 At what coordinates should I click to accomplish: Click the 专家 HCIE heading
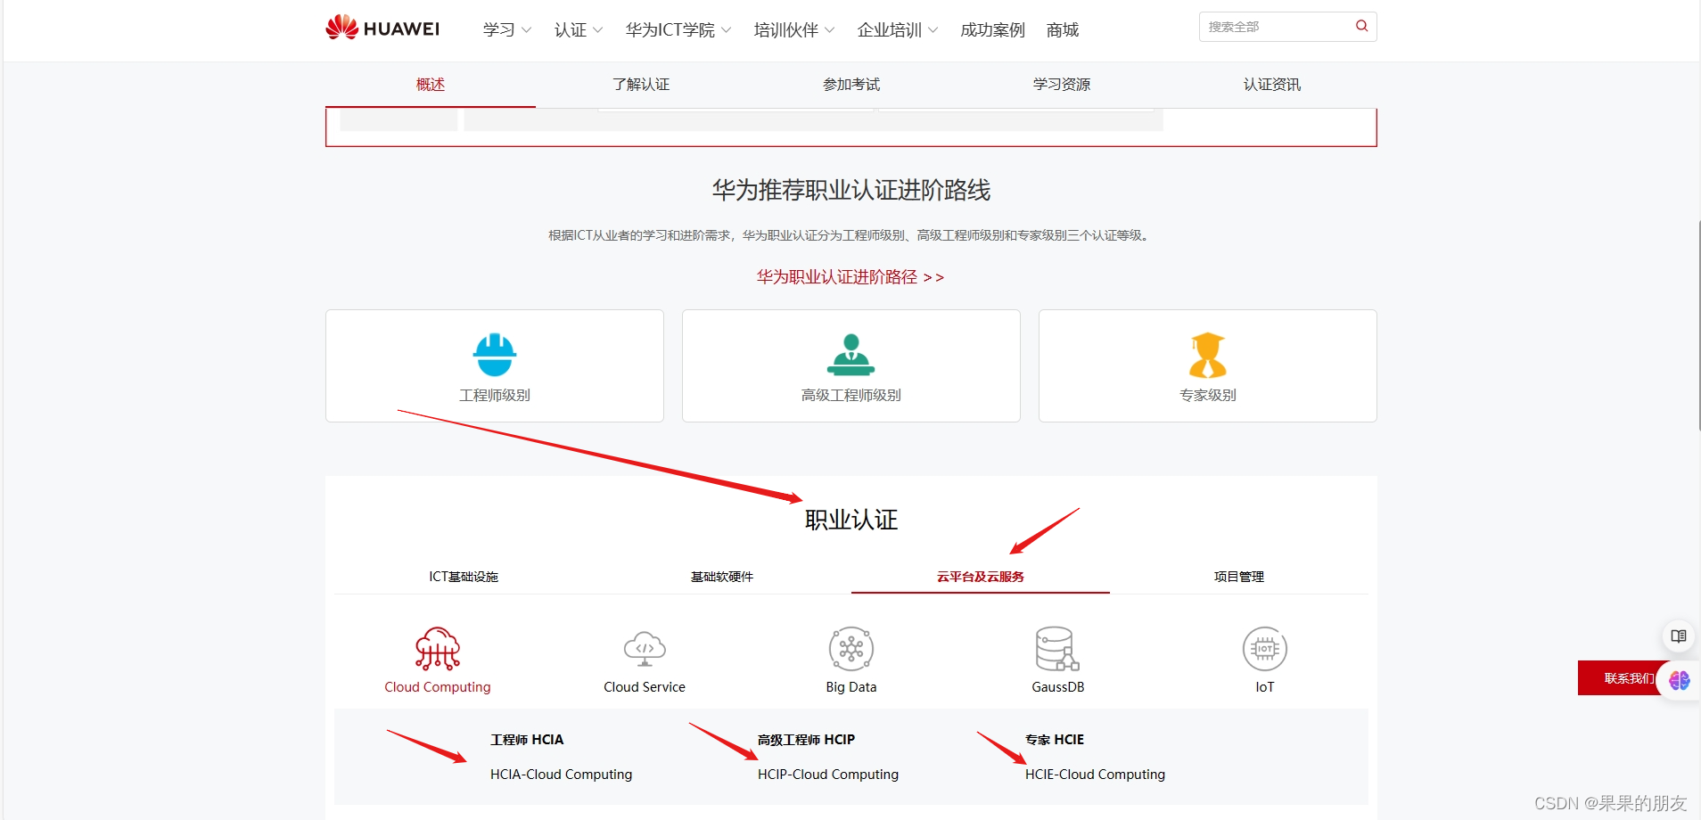(1055, 740)
